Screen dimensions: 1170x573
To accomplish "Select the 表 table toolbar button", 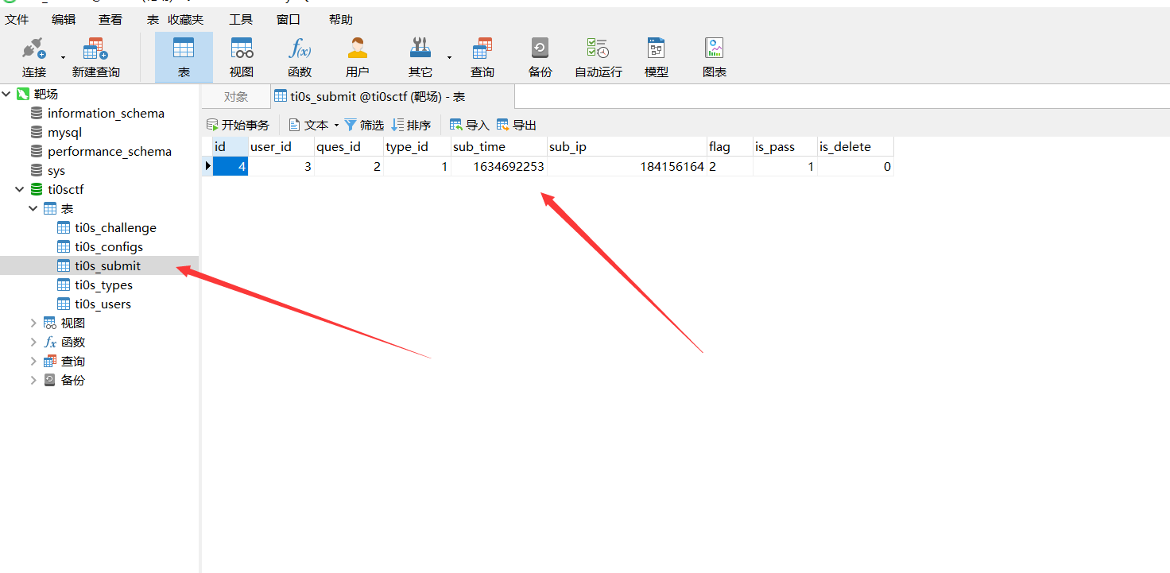I will (184, 57).
